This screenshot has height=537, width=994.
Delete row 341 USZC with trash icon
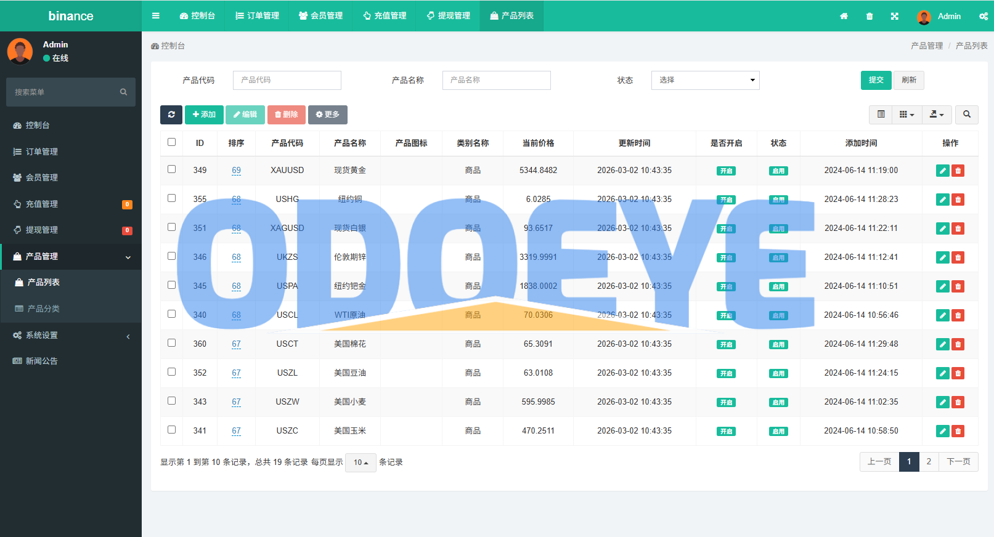[x=958, y=431]
